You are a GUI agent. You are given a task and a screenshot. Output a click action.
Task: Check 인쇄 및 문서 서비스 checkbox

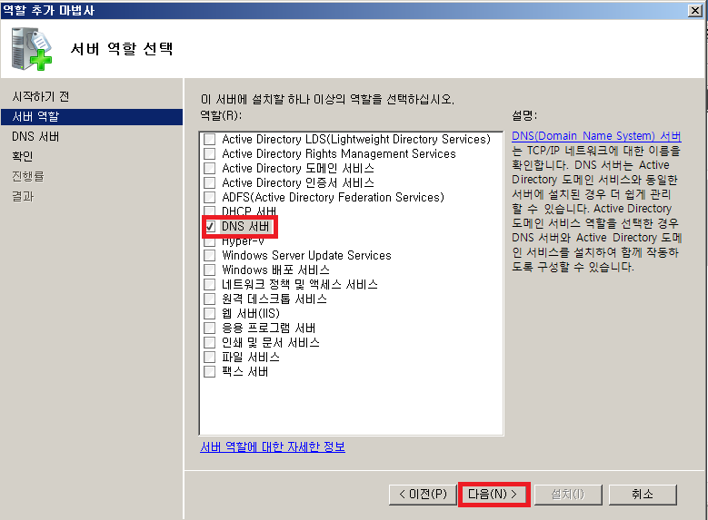pos(210,342)
